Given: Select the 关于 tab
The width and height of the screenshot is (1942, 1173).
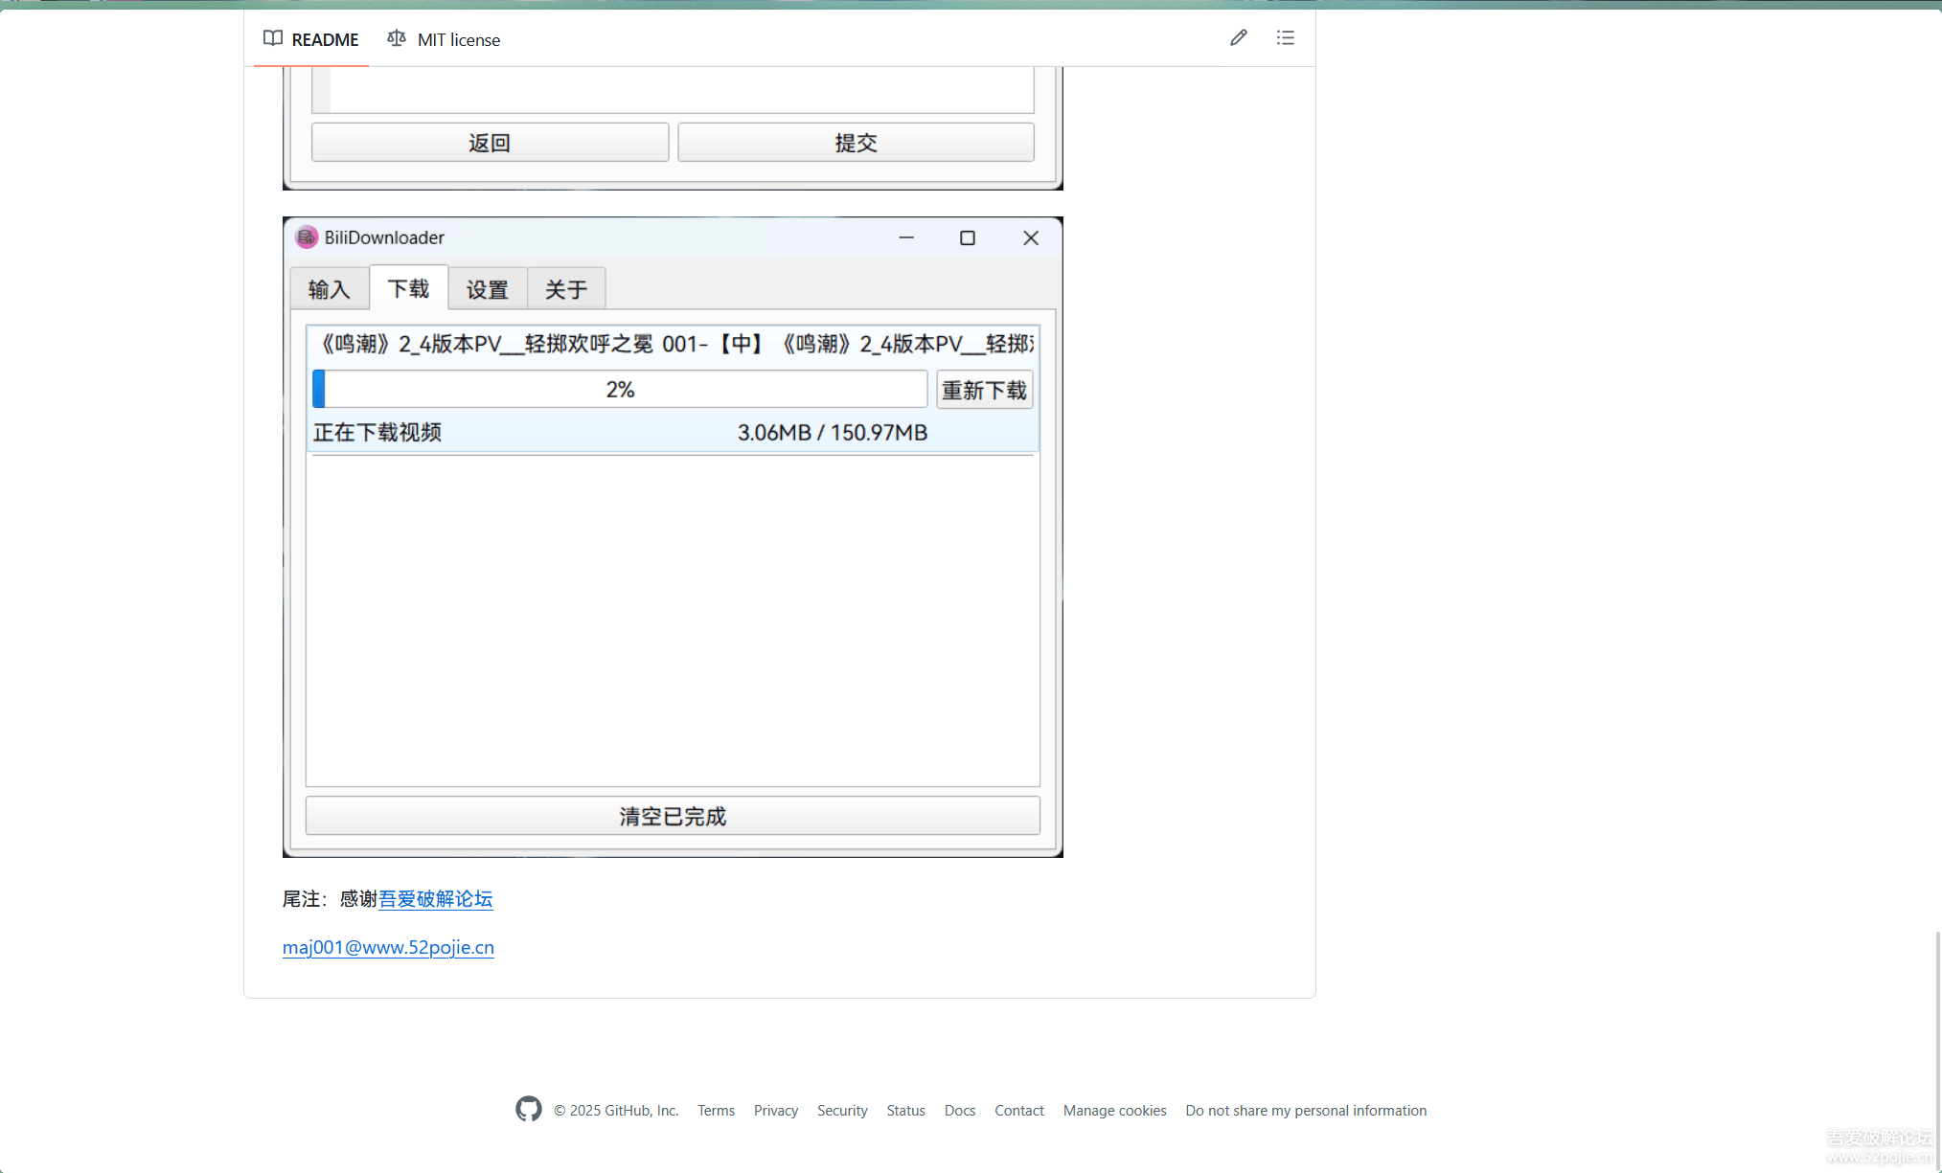Looking at the screenshot, I should [x=565, y=287].
